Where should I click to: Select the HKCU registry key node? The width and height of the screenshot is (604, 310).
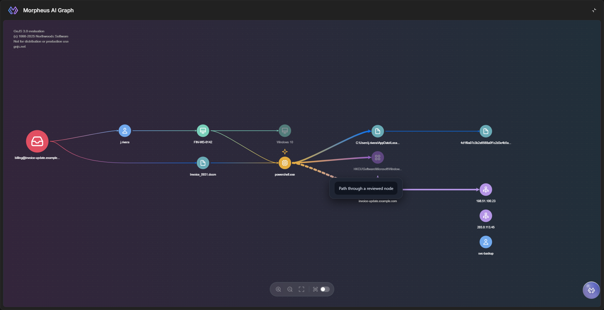coord(378,158)
